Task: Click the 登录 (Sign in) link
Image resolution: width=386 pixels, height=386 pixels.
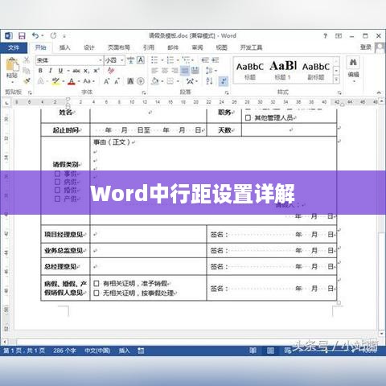Action: (x=366, y=47)
